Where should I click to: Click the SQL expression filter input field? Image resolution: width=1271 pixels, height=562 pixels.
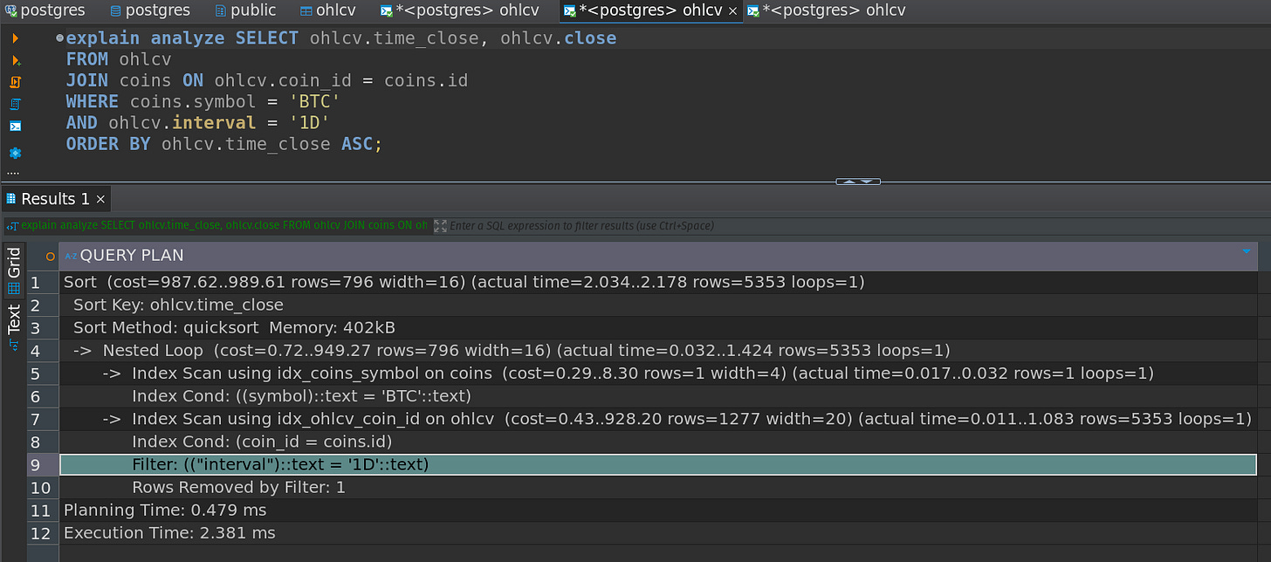pyautogui.click(x=611, y=225)
